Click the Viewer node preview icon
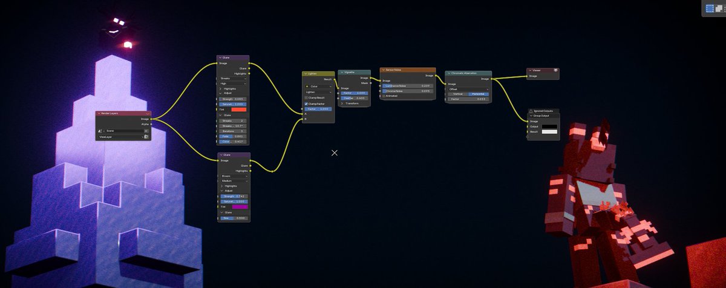This screenshot has width=726, height=288. 555,70
